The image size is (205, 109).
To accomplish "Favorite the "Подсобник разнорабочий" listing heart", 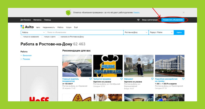I will [183, 79].
